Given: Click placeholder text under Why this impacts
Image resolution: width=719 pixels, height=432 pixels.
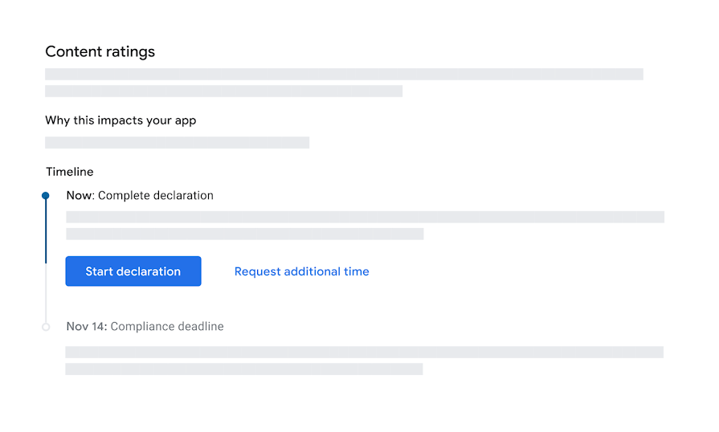Looking at the screenshot, I should (177, 142).
